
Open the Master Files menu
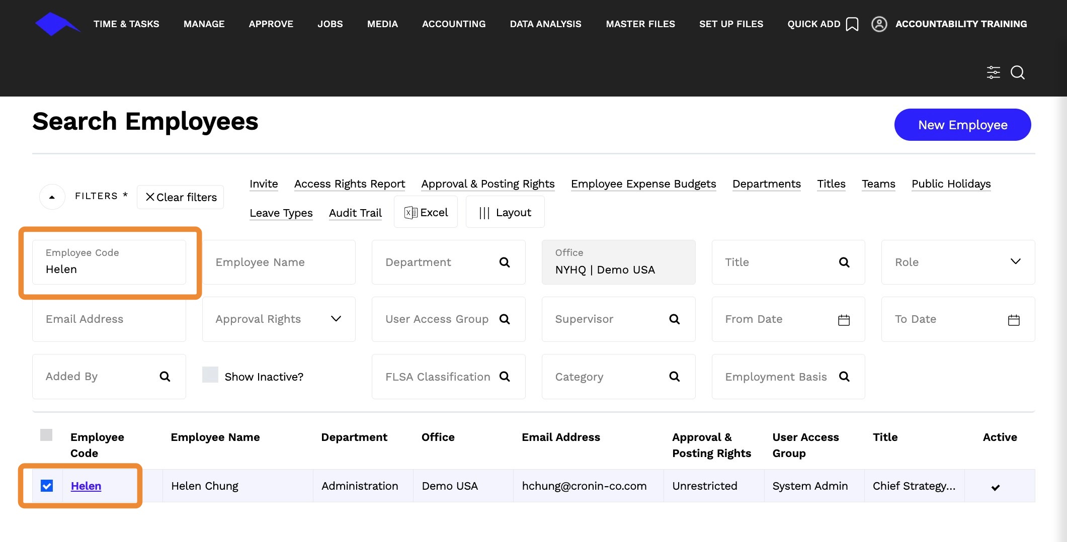point(640,24)
